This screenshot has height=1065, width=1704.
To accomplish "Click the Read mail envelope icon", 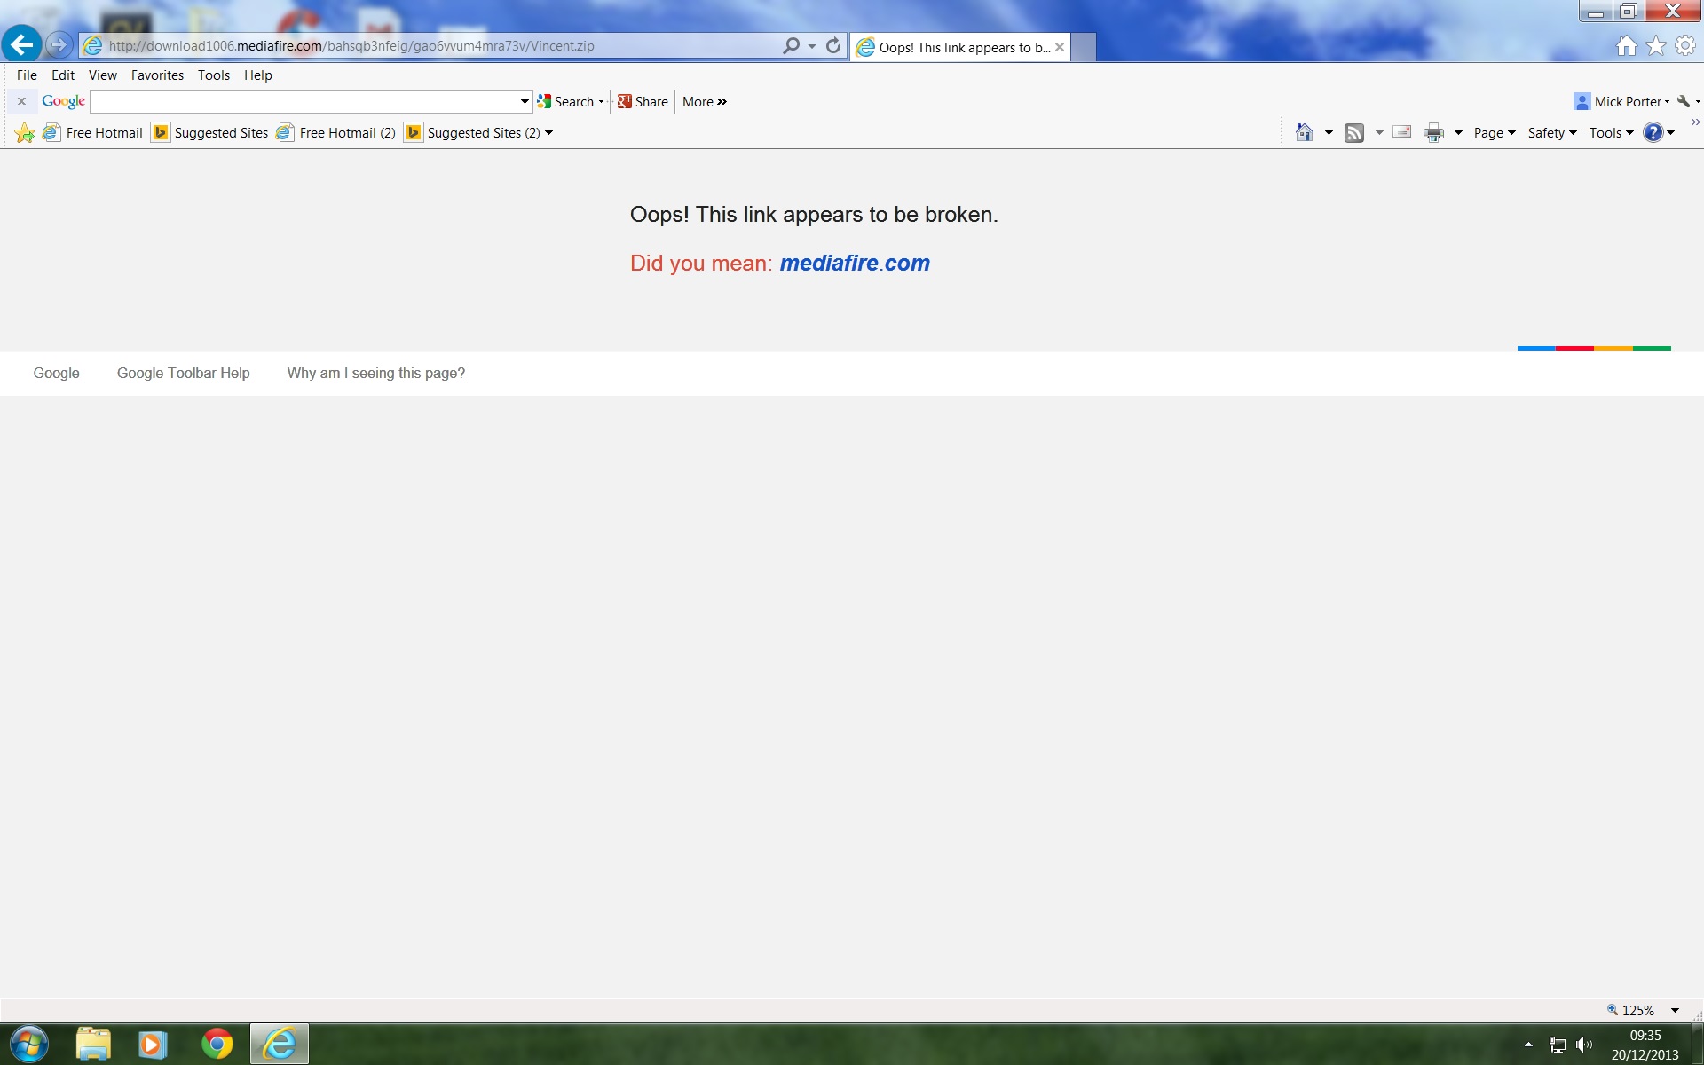I will (1402, 132).
